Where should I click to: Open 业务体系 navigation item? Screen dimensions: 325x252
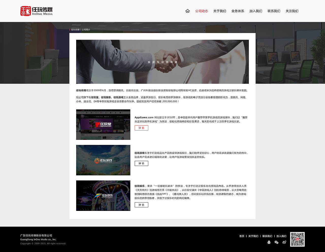[238, 11]
